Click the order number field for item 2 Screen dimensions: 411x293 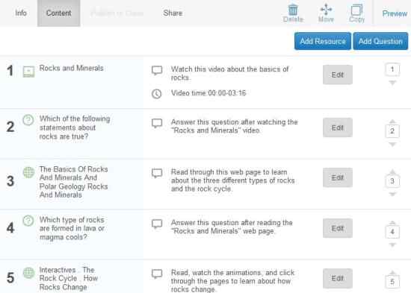pyautogui.click(x=392, y=131)
